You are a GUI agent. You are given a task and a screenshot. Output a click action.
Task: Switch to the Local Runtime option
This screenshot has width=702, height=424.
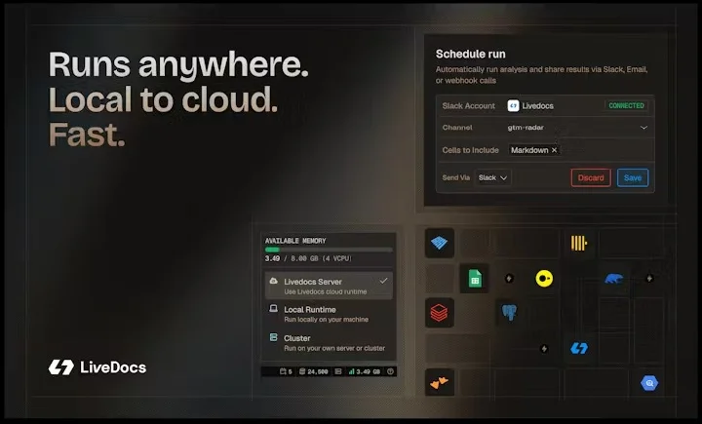(329, 314)
